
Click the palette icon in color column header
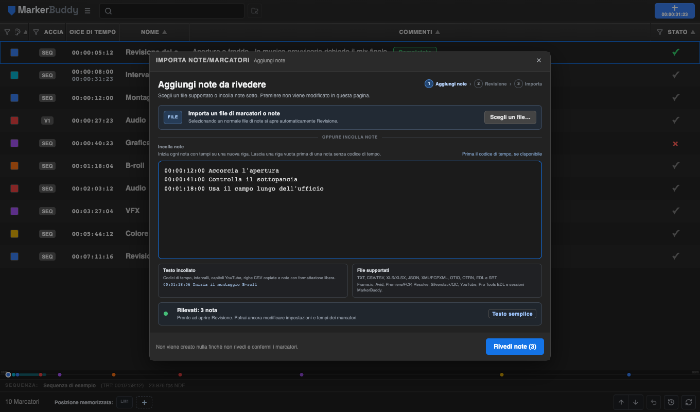tap(18, 32)
